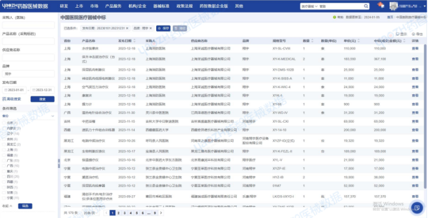Image resolution: width=428 pixels, height=218 pixels.
Task: Click the search magnifier icon in top bar
Action: coord(366,6)
